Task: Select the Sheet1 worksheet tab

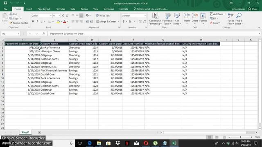Action: [25, 132]
